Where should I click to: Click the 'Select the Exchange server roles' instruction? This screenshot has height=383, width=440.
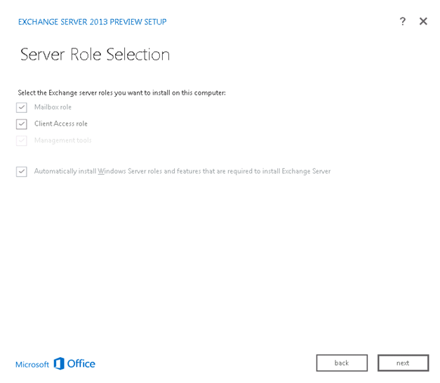click(121, 93)
